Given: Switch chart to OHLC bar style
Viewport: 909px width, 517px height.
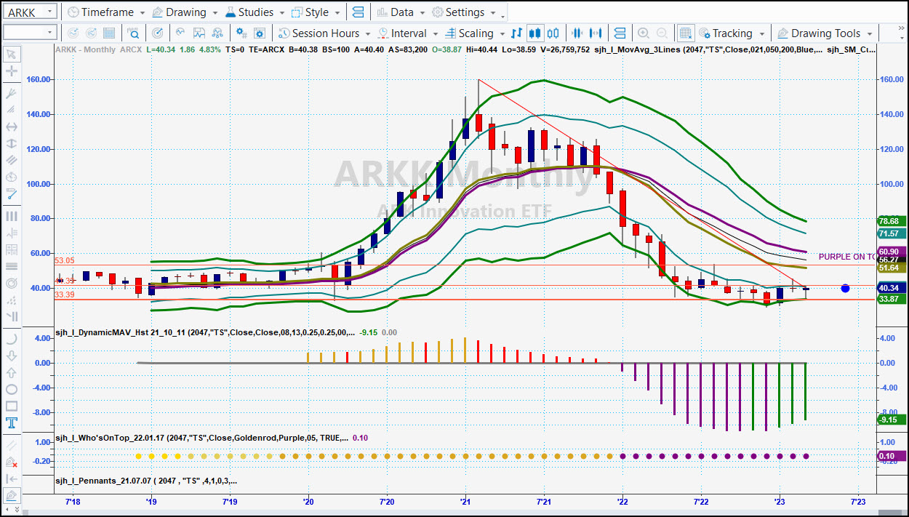Looking at the screenshot, I should pyautogui.click(x=516, y=33).
